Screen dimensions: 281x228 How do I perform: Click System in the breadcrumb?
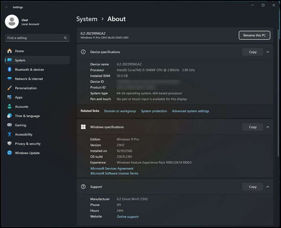pos(87,19)
